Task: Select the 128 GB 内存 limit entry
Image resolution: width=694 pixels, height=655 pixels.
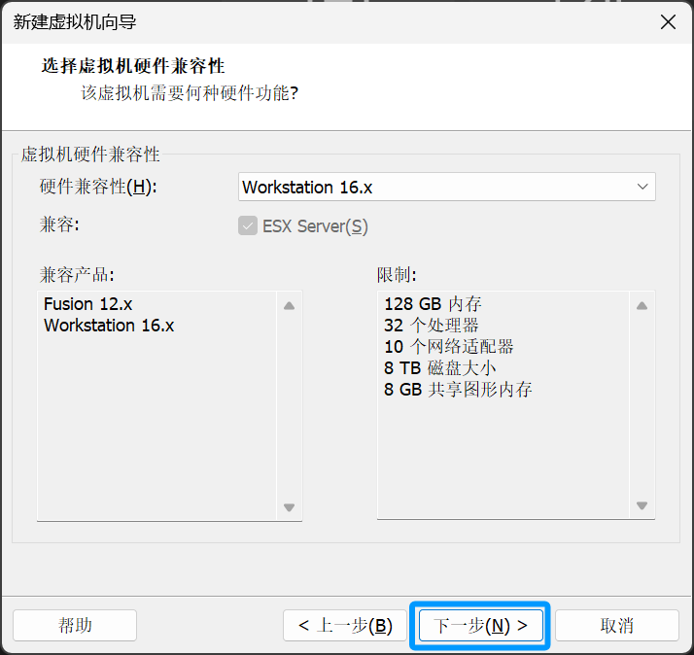Action: coord(433,304)
